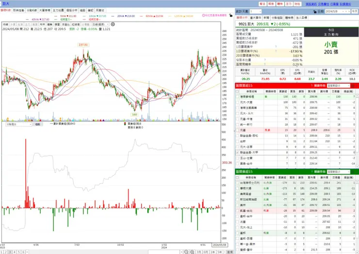Click the date box 2024/05/08 on time axis
This screenshot has width=359, height=254.
click(220, 245)
